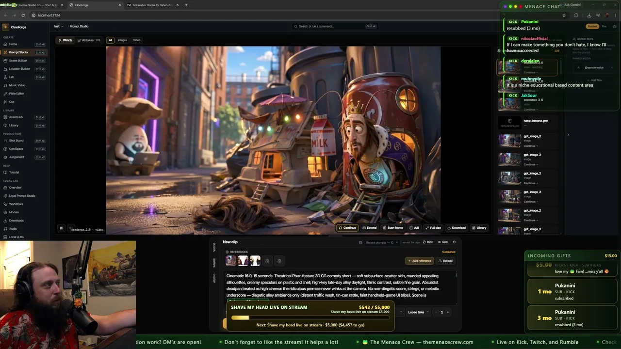This screenshot has height=349, width=621.
Task: Click the Extend button
Action: 369,228
